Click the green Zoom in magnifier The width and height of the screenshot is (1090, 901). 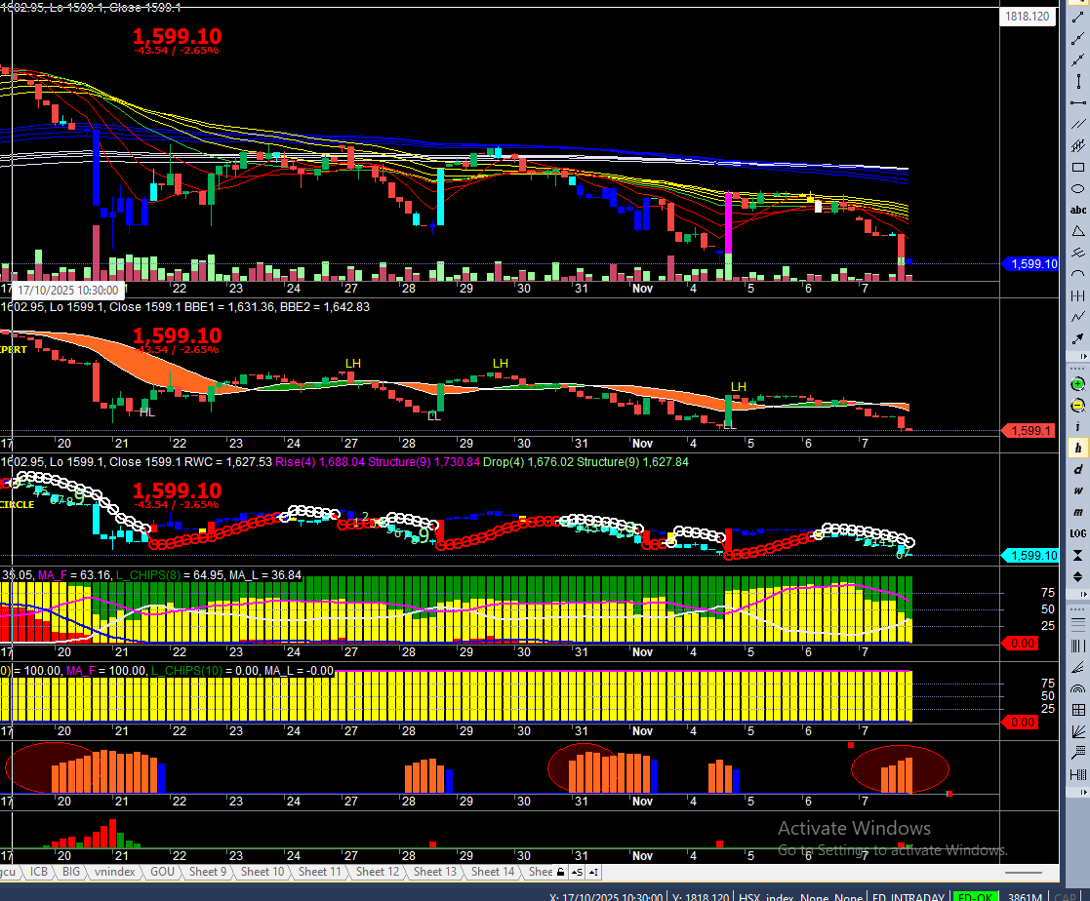coord(1077,383)
